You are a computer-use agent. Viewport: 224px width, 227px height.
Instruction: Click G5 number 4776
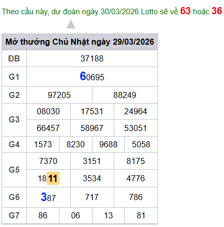pos(136,178)
